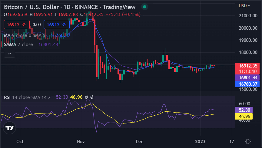Select the SMMA 7 close indicator legend
The image size is (262, 148).
pyautogui.click(x=18, y=44)
